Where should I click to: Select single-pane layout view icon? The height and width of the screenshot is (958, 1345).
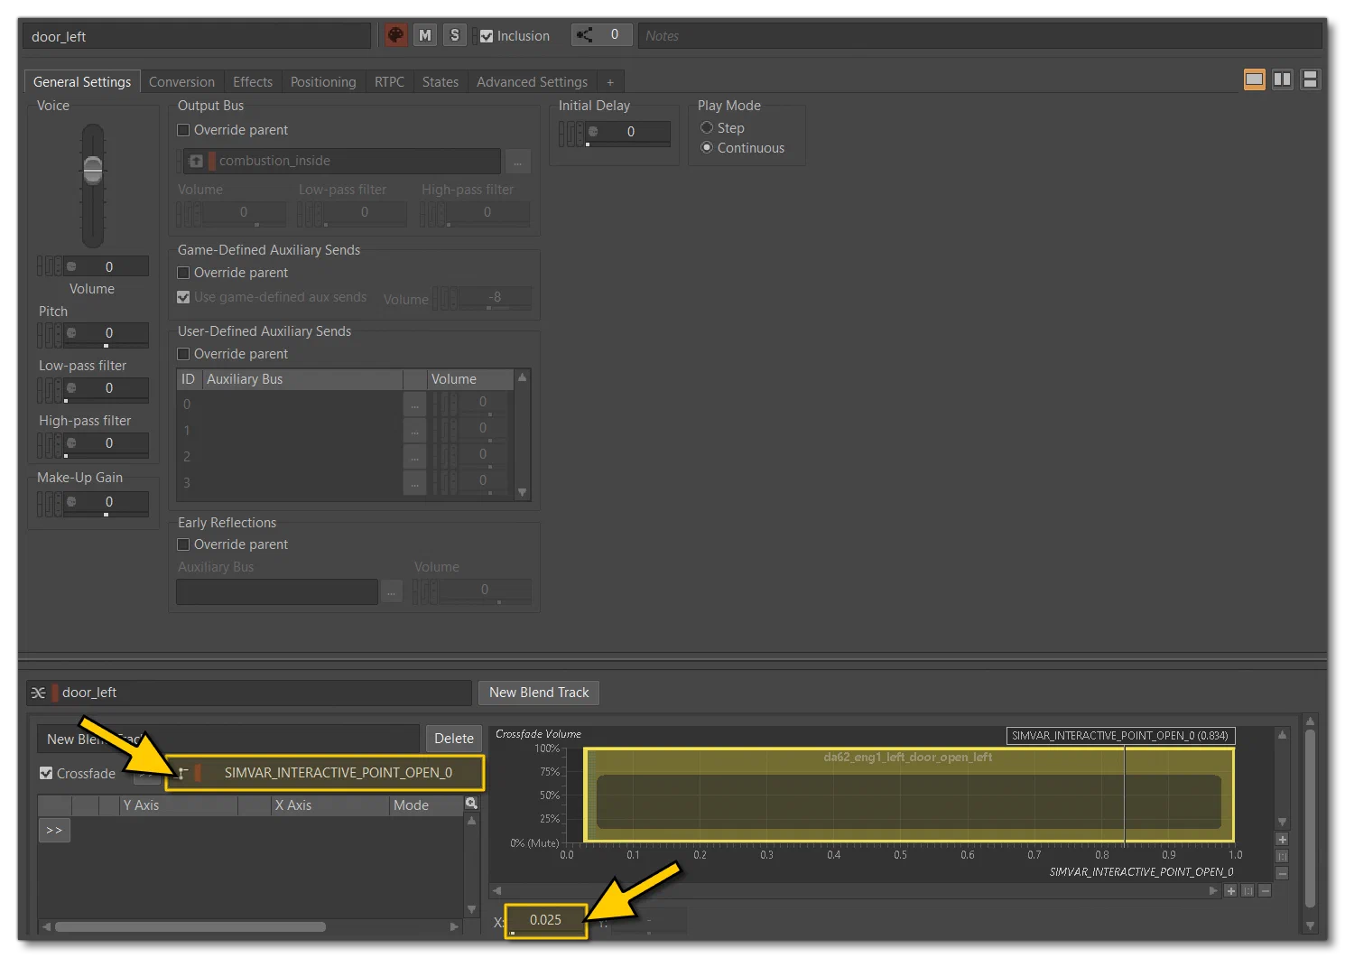(1254, 79)
